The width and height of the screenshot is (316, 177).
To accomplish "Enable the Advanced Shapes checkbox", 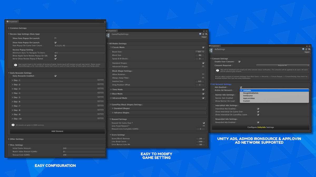I will tap(203, 67).
